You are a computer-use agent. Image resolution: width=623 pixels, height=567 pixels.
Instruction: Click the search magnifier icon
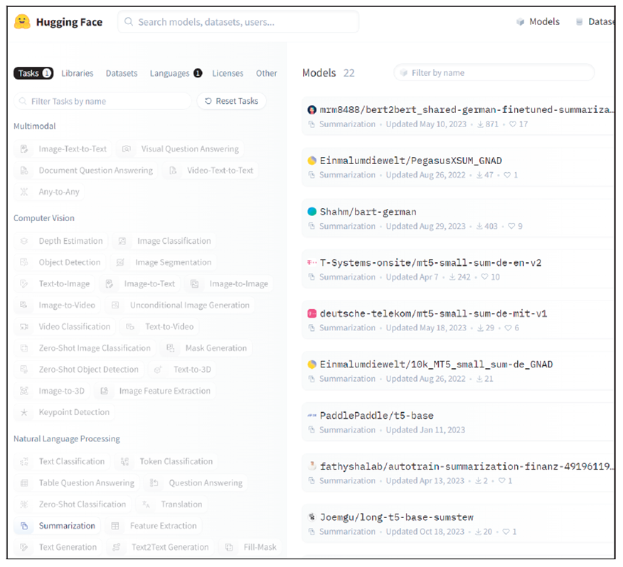point(128,21)
